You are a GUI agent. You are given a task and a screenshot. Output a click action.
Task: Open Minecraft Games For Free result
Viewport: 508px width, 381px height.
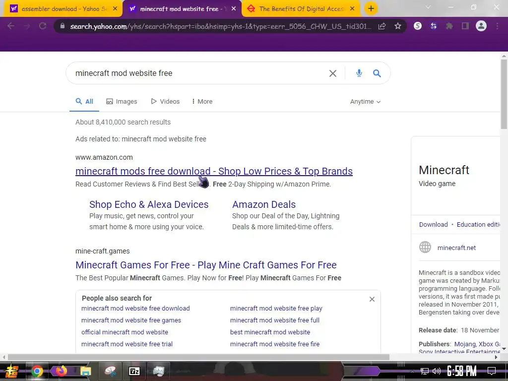(206, 265)
